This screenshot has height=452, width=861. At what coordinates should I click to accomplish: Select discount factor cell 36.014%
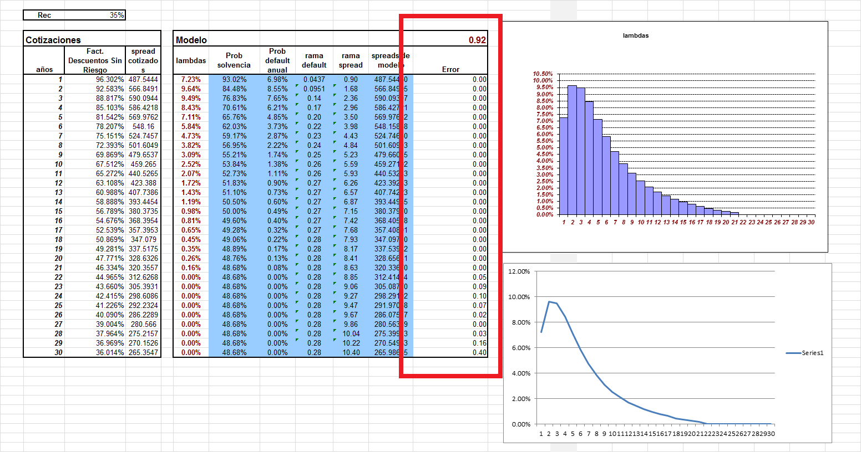95,352
